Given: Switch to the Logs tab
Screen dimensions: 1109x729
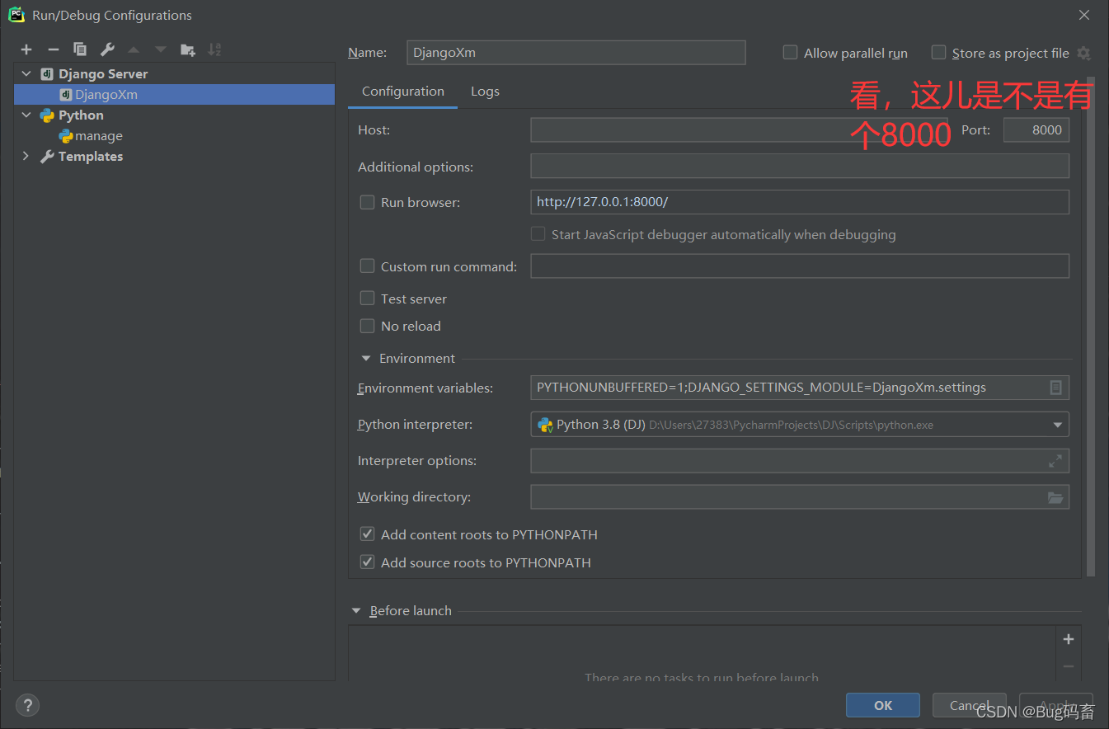Looking at the screenshot, I should tap(485, 92).
